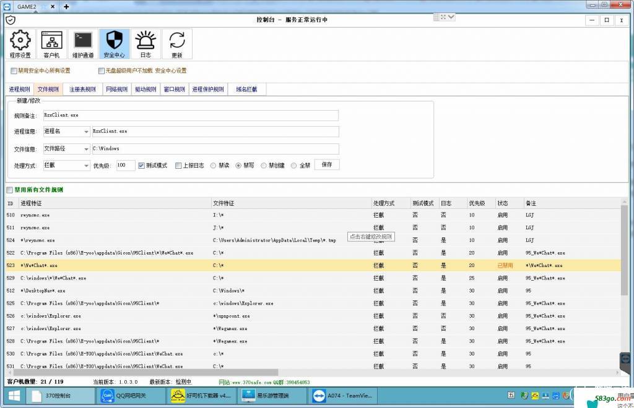Click the Windows Start button
The width and height of the screenshot is (634, 408).
11,396
